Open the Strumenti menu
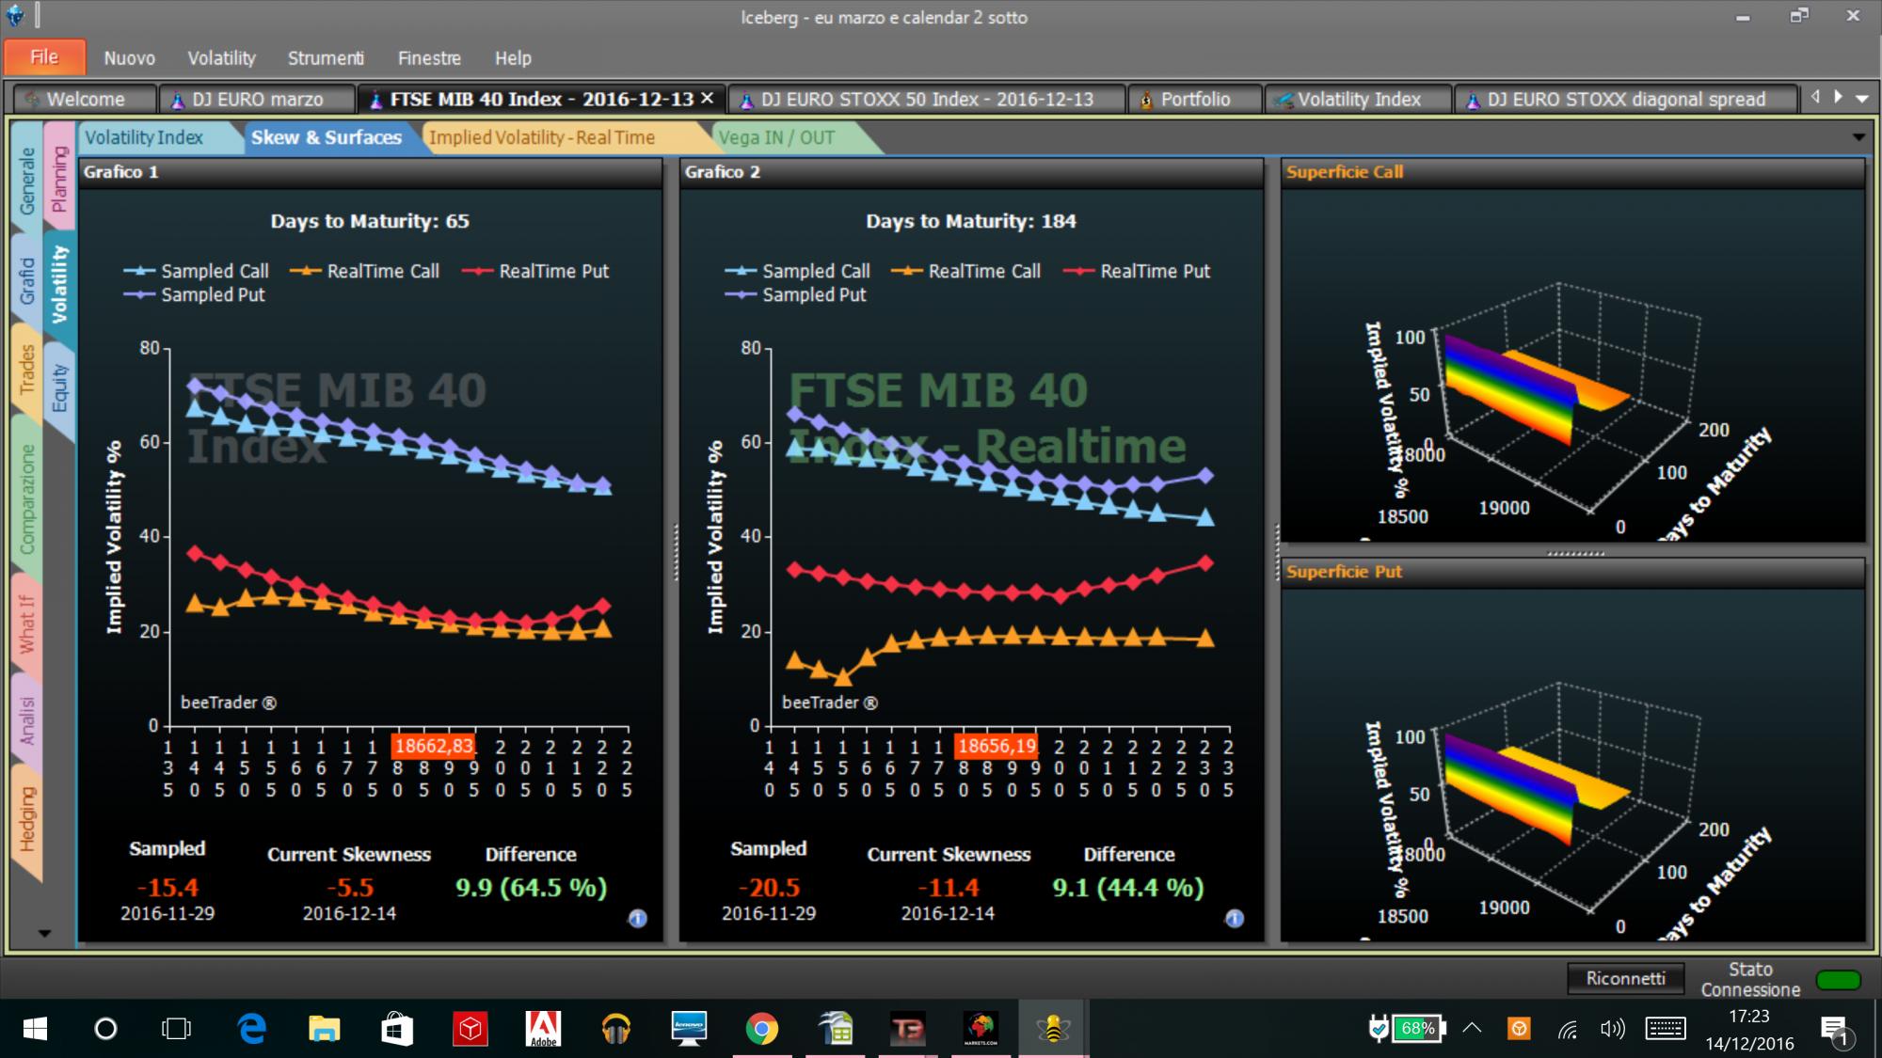Image resolution: width=1882 pixels, height=1058 pixels. [x=326, y=58]
